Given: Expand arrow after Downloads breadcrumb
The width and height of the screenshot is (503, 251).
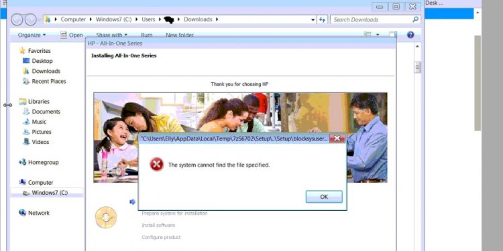Looking at the screenshot, I should click(x=217, y=19).
